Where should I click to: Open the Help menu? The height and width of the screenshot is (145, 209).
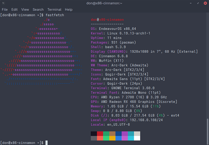pyautogui.click(x=69, y=10)
